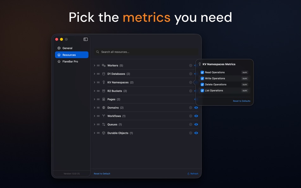Click the Domains globe icon
Image resolution: width=301 pixels, height=188 pixels.
[104, 108]
